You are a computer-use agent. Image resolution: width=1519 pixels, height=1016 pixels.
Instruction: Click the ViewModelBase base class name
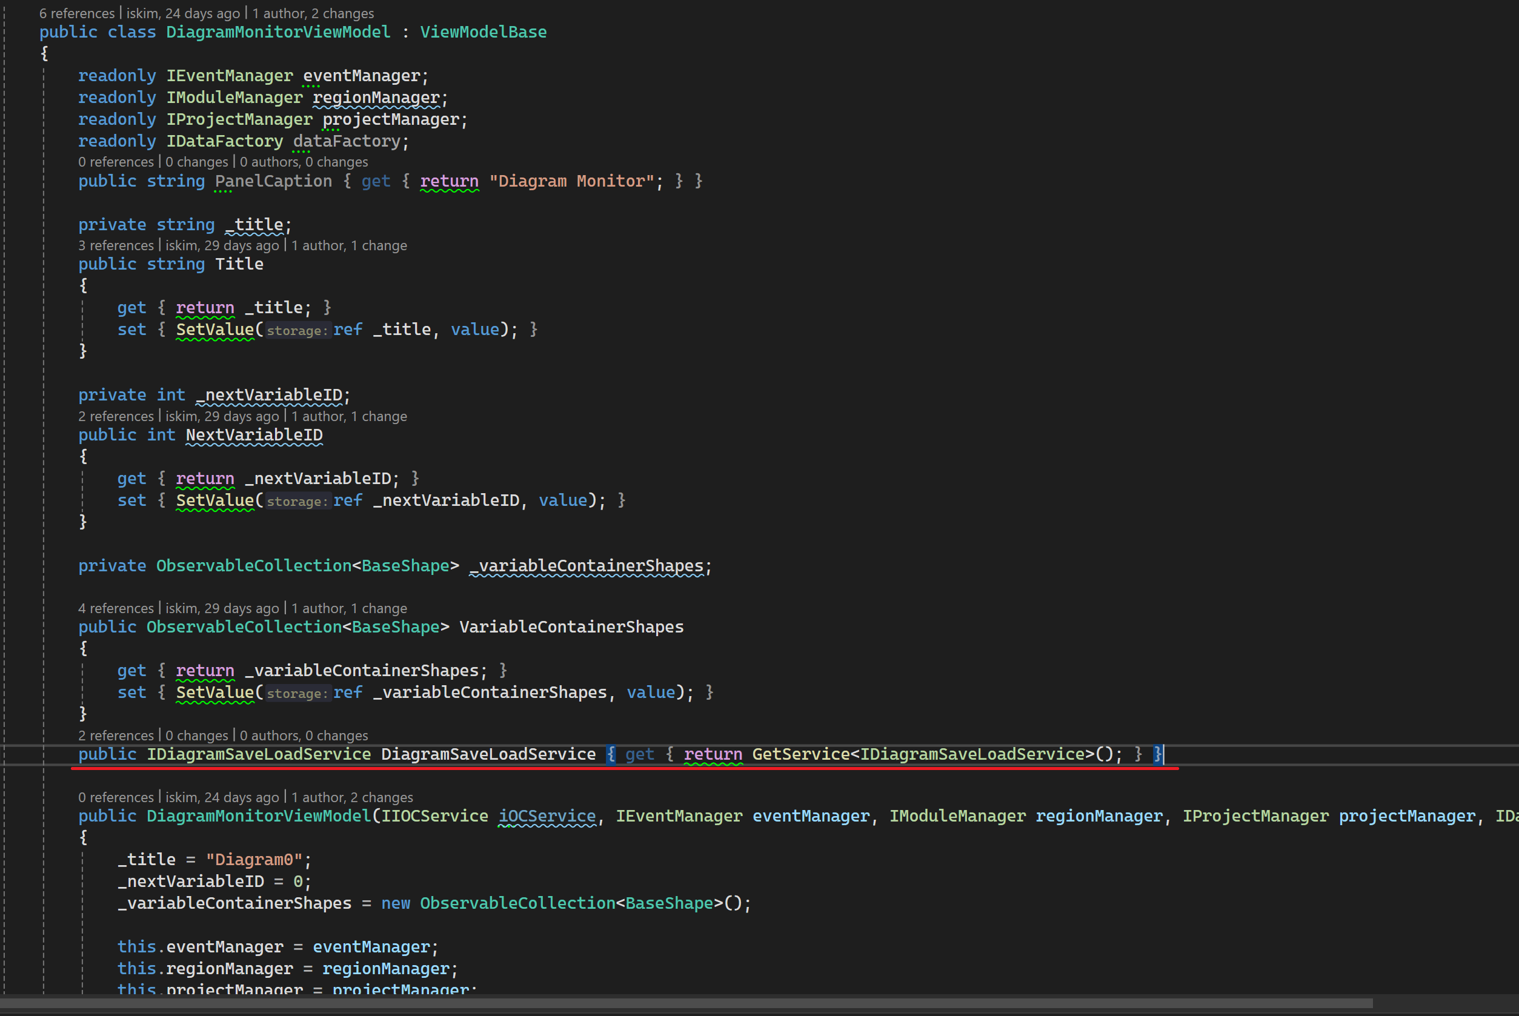[x=483, y=32]
